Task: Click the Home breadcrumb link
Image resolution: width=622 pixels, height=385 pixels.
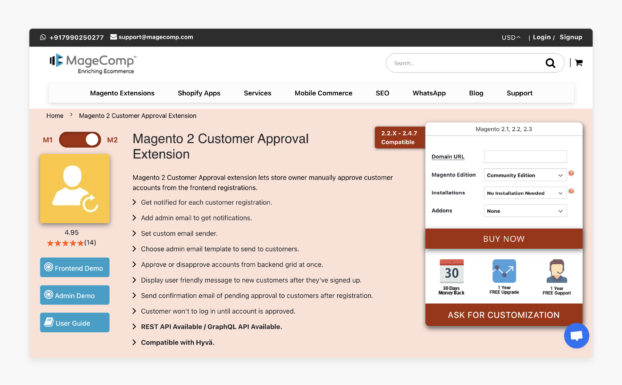Action: [55, 116]
